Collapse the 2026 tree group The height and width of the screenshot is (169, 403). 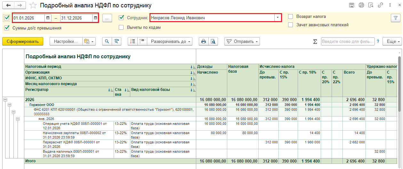click(5, 100)
